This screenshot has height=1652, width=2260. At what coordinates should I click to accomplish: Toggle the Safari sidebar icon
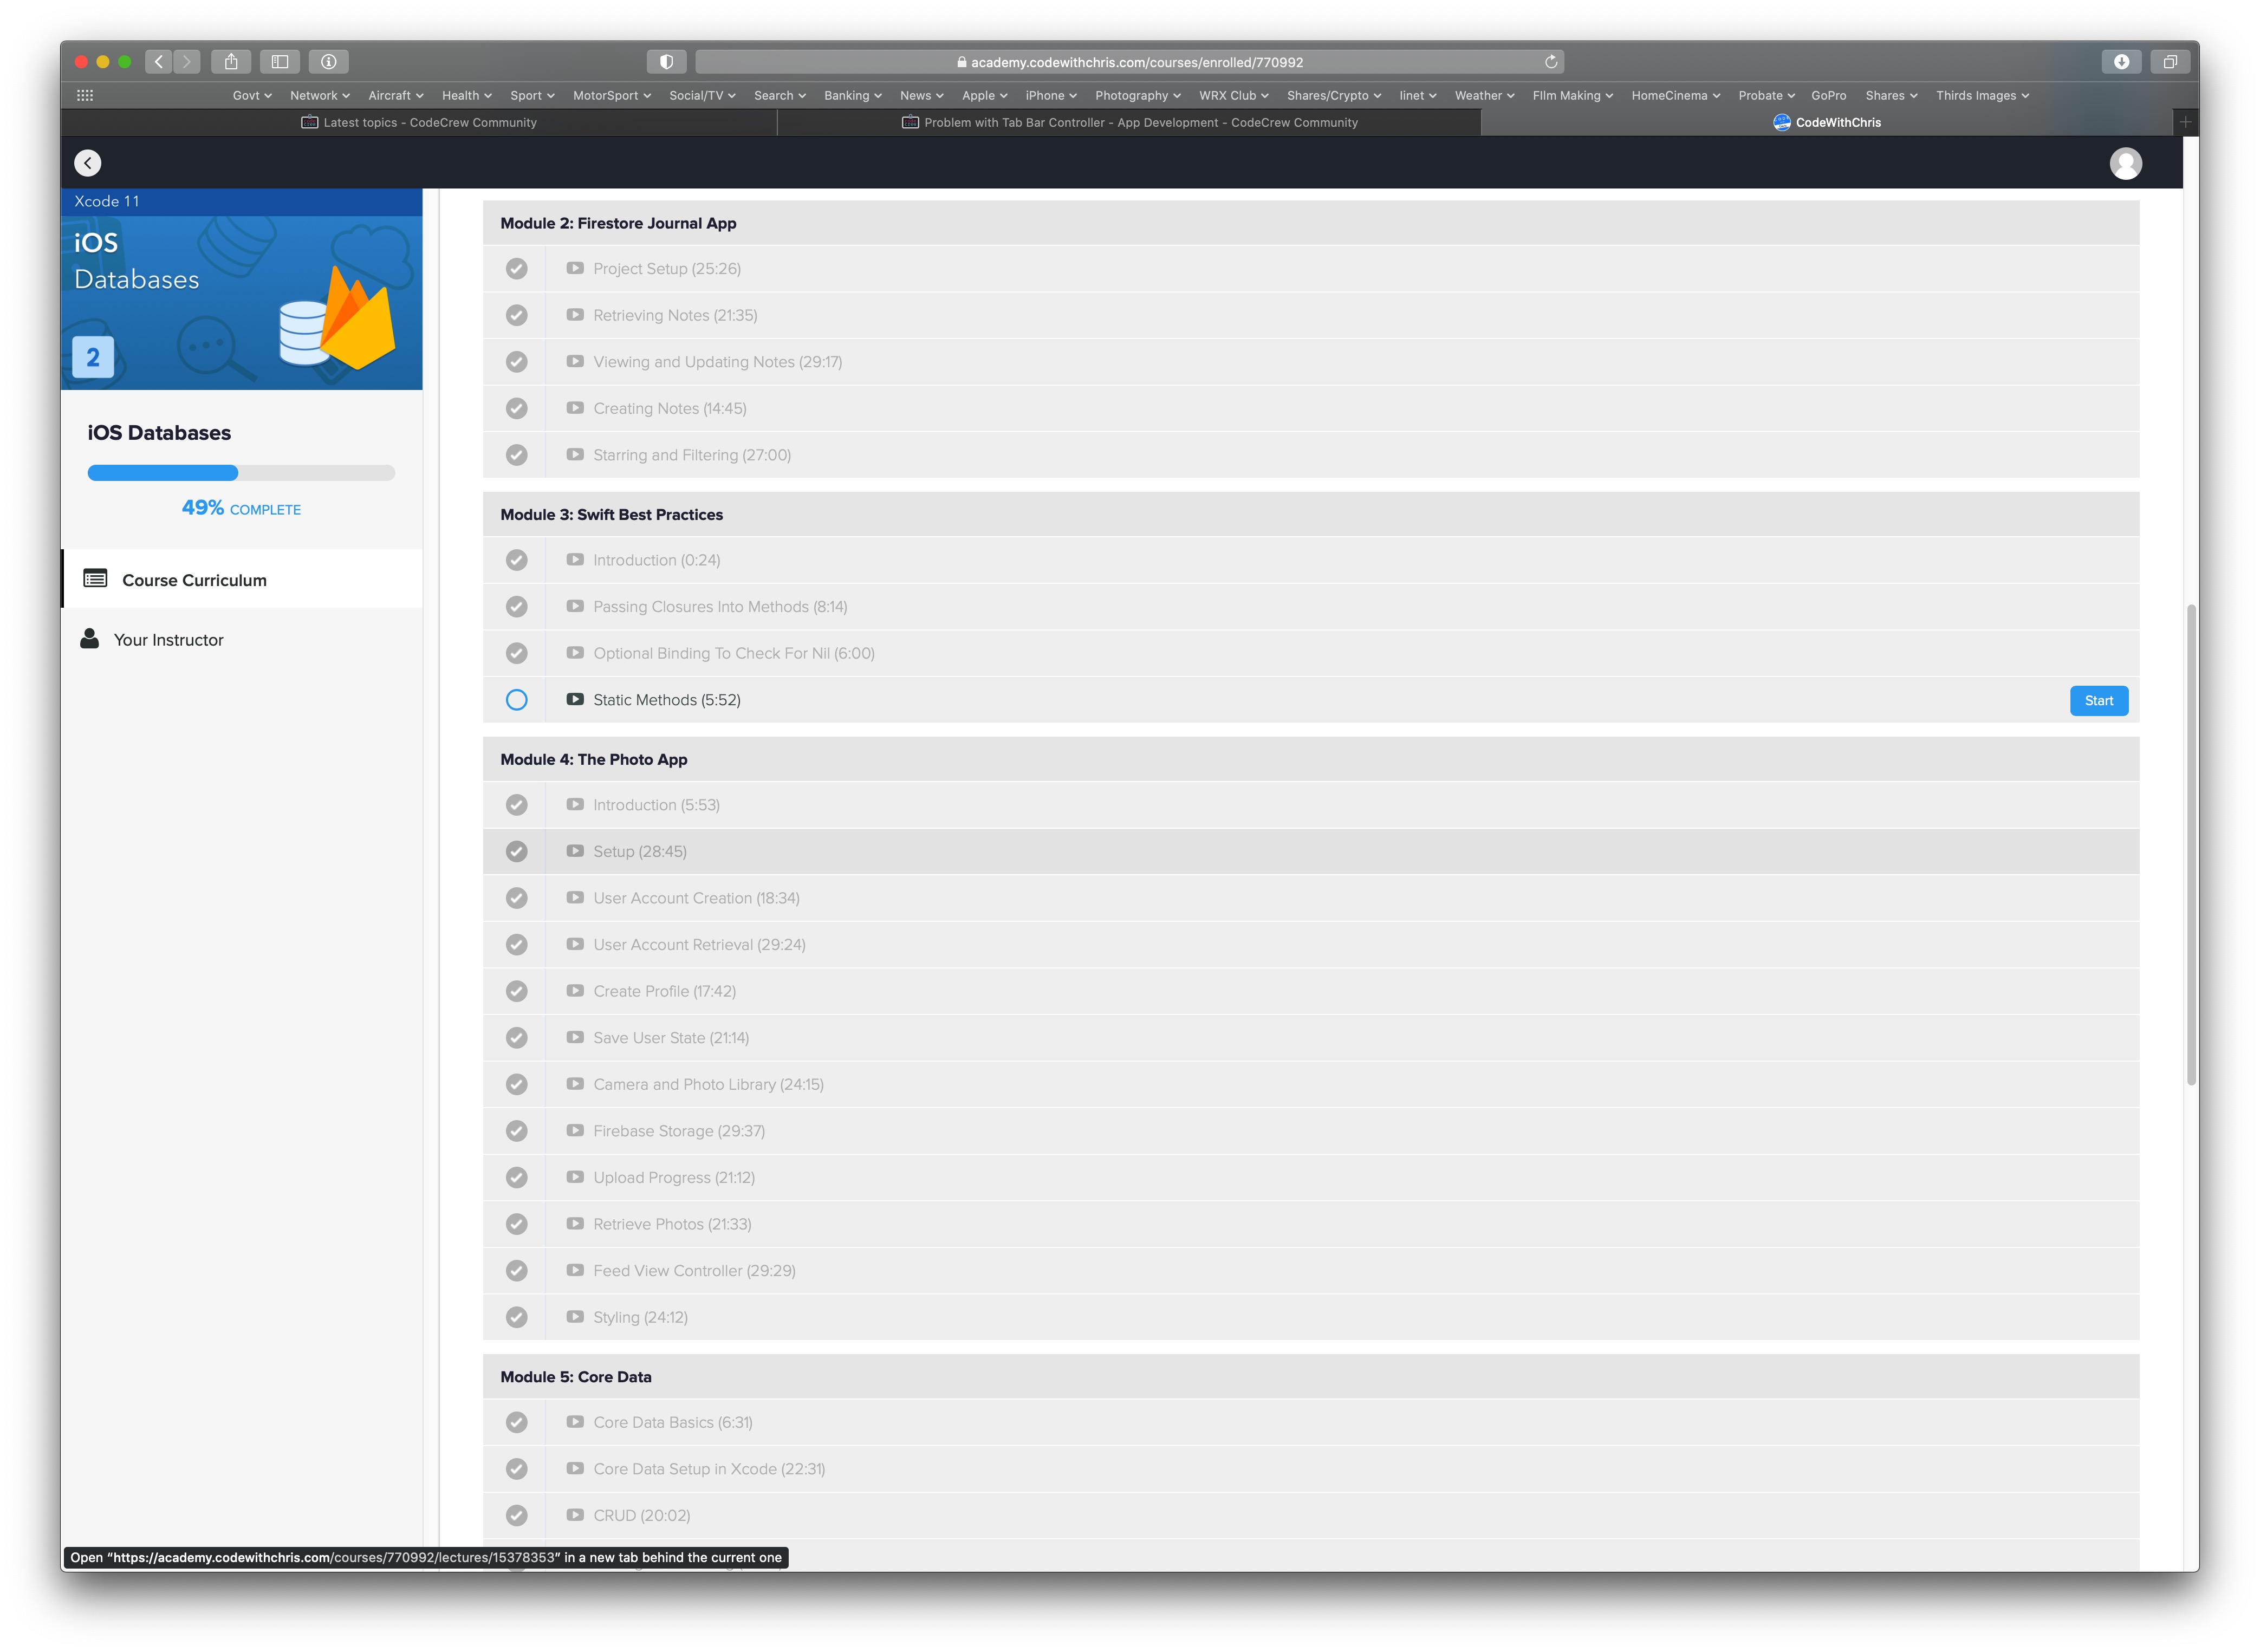pos(280,62)
